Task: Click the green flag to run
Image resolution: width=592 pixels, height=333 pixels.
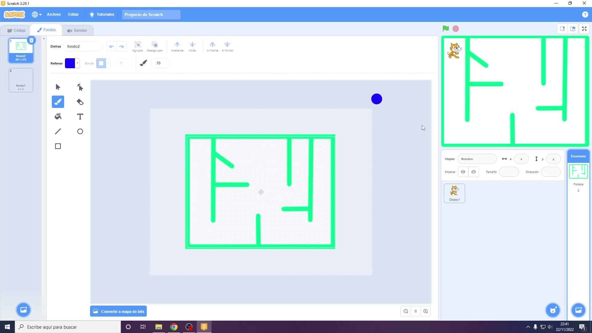Action: [x=446, y=29]
